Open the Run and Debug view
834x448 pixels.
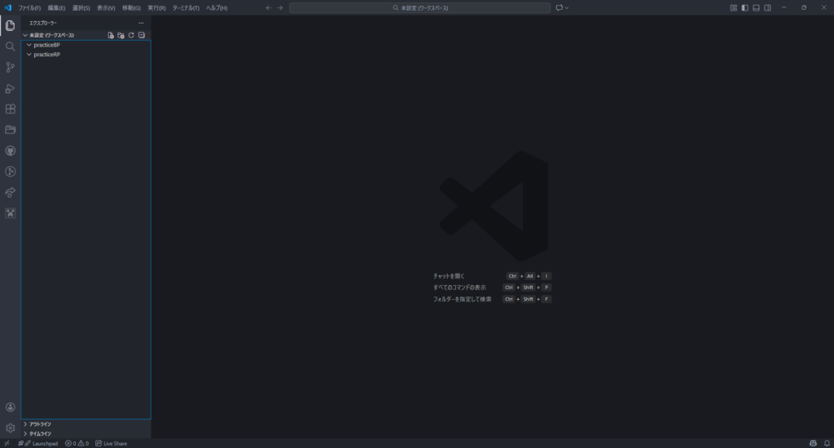11,88
